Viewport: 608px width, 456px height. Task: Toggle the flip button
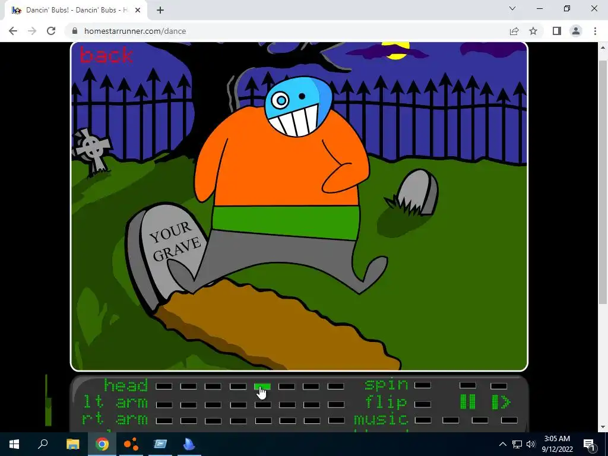[423, 404]
